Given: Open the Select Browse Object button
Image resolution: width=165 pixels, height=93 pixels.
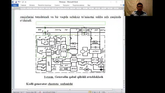Looking at the screenshot, I should pos(124,85).
